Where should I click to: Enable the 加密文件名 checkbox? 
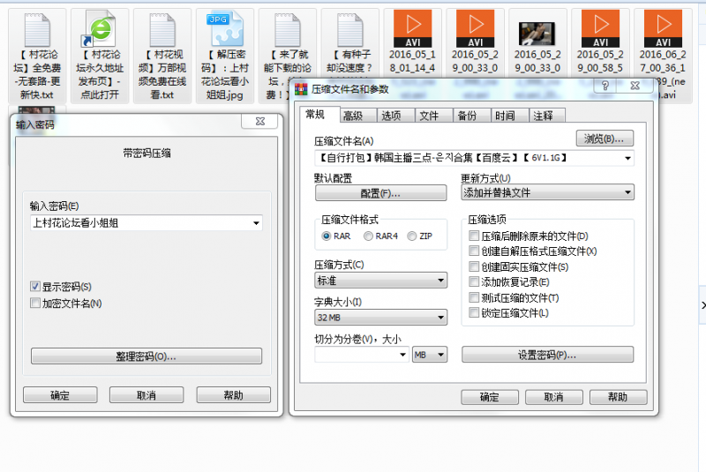35,303
